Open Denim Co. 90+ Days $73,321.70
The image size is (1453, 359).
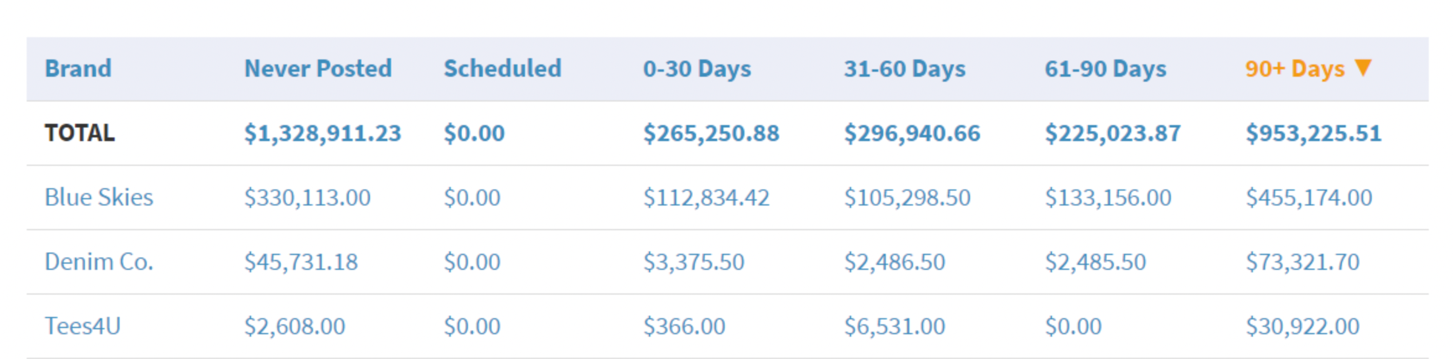click(1302, 262)
